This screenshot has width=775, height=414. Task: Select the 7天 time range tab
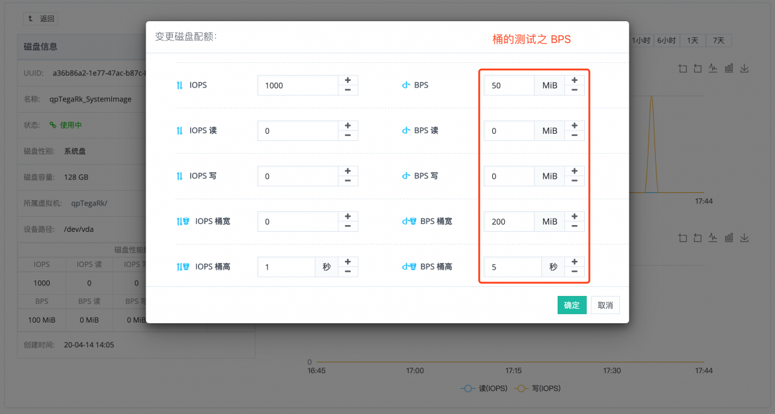click(x=718, y=40)
